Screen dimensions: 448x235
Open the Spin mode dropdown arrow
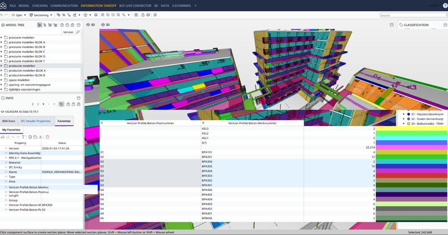click(25, 15)
